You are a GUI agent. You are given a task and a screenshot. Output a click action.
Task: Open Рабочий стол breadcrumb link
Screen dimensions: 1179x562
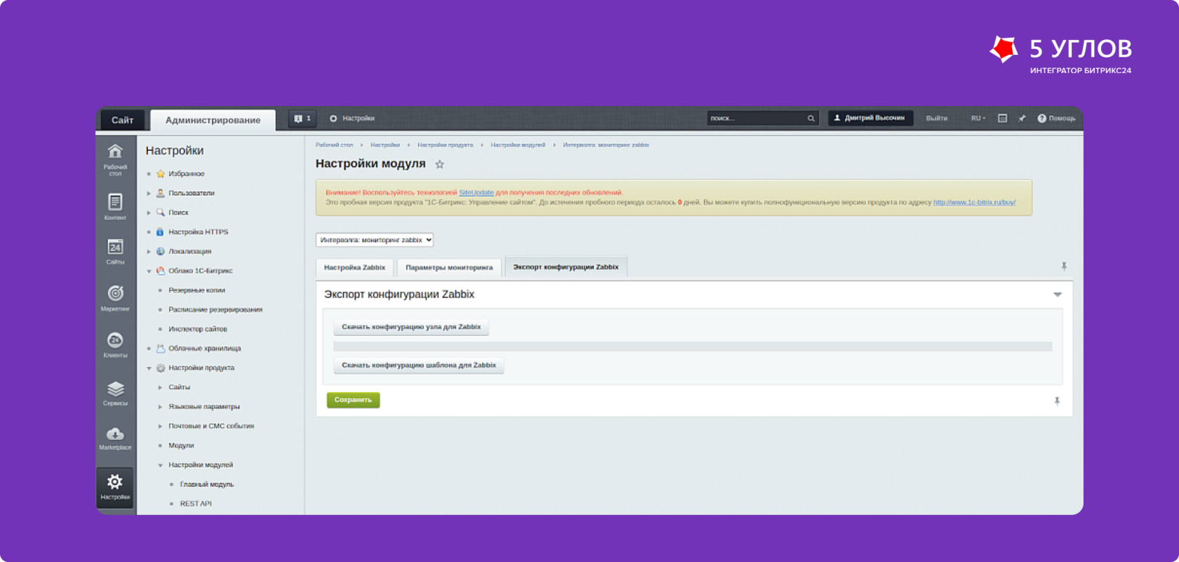334,145
